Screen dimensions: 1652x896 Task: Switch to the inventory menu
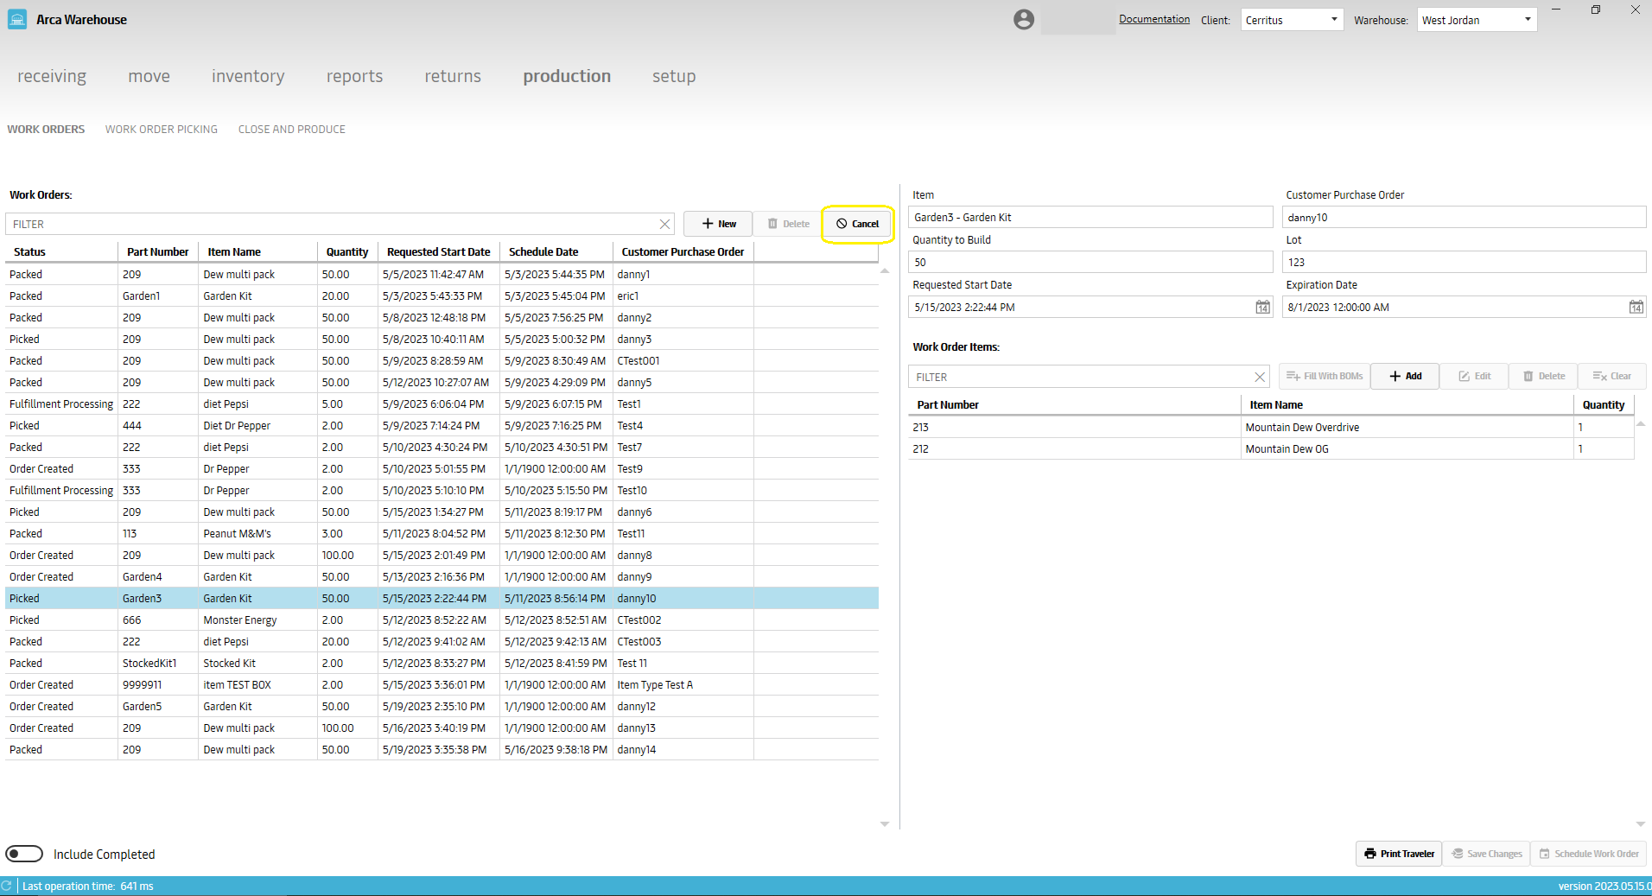(x=248, y=76)
